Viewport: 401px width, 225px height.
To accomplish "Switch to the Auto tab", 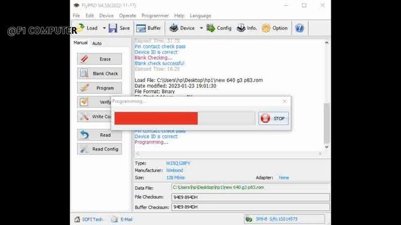I will (x=97, y=43).
